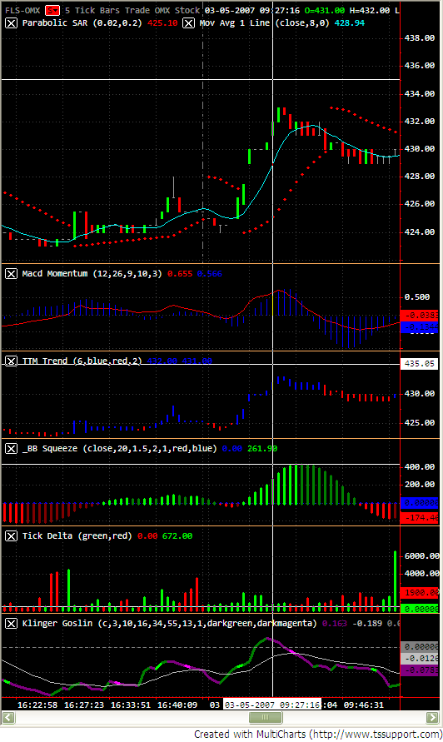Click the Mov Avg 1 Line (close,8,0) label
The image size is (443, 742).
(x=264, y=23)
